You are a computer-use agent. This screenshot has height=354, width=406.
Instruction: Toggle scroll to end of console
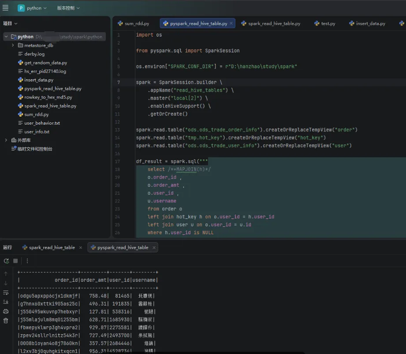pos(6,302)
